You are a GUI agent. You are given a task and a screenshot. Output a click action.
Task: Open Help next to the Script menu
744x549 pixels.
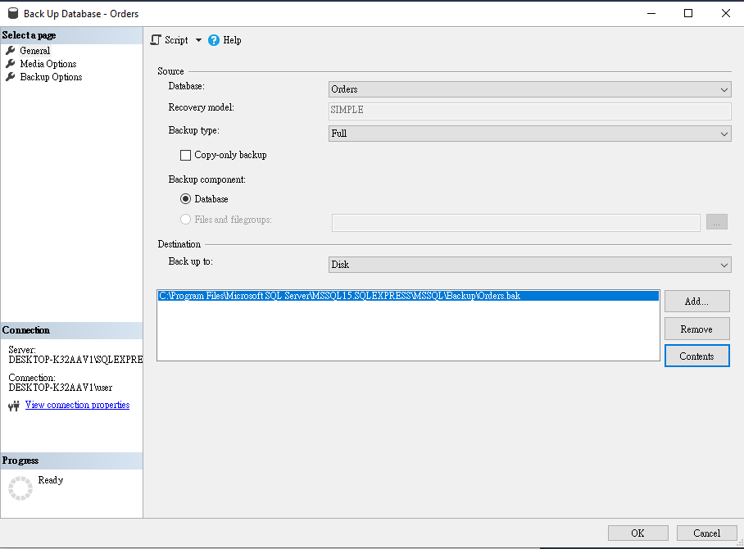tap(229, 39)
